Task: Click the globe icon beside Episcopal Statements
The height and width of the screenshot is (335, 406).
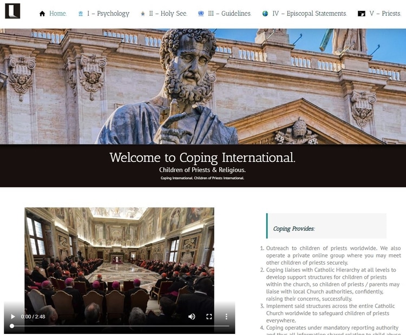Action: coord(265,14)
